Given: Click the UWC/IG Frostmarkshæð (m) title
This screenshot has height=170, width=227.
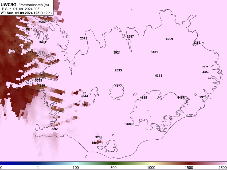Looking at the screenshot, I should [25, 5].
